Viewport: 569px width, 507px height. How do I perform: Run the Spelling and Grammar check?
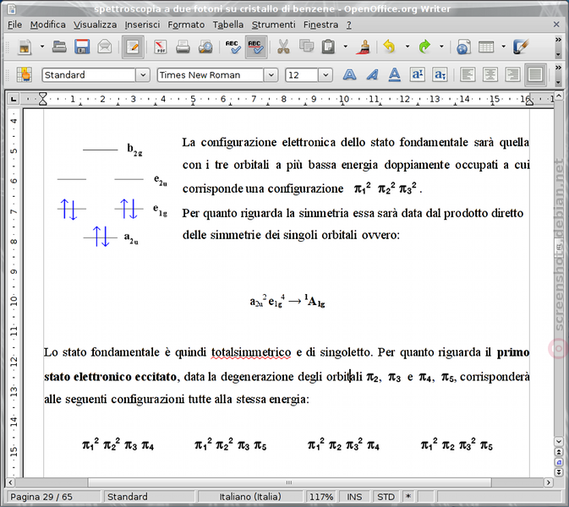(x=233, y=46)
